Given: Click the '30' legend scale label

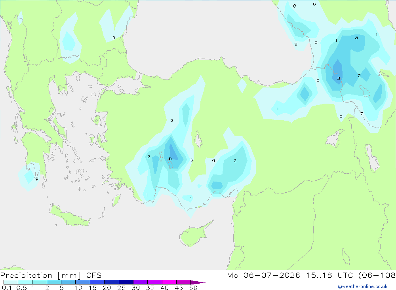Looking at the screenshot, I should 135,288.
